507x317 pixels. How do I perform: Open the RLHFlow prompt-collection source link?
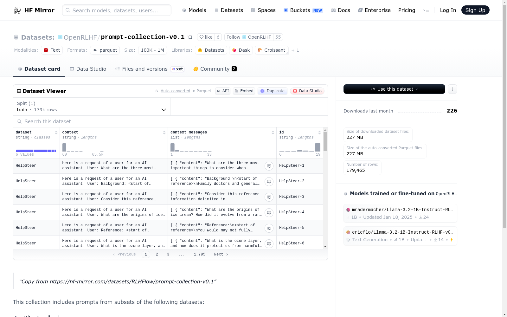(132, 281)
